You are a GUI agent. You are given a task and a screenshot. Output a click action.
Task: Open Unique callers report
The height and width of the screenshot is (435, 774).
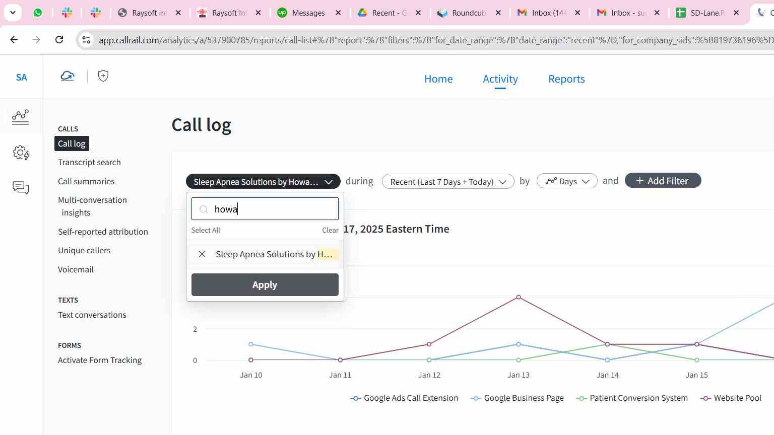pos(84,250)
